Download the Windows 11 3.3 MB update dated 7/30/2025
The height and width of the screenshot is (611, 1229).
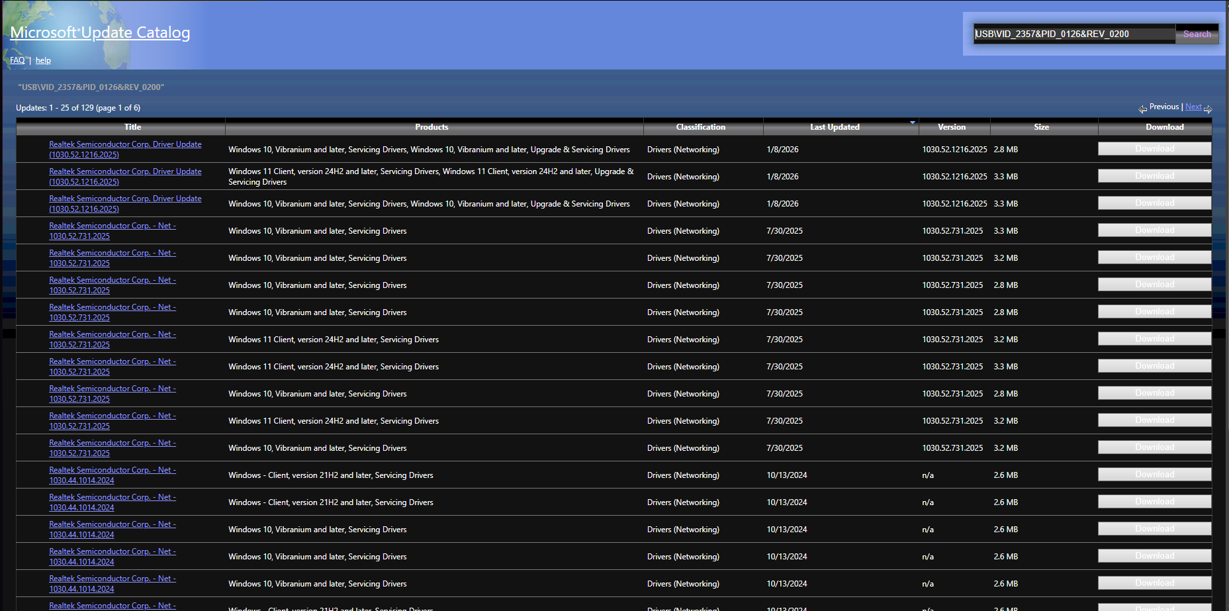(1154, 366)
